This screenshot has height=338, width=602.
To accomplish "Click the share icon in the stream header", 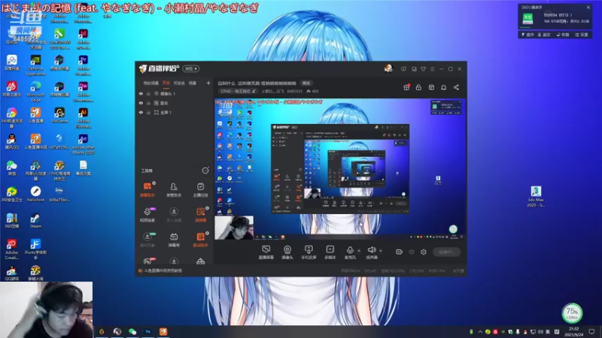I will tap(456, 87).
